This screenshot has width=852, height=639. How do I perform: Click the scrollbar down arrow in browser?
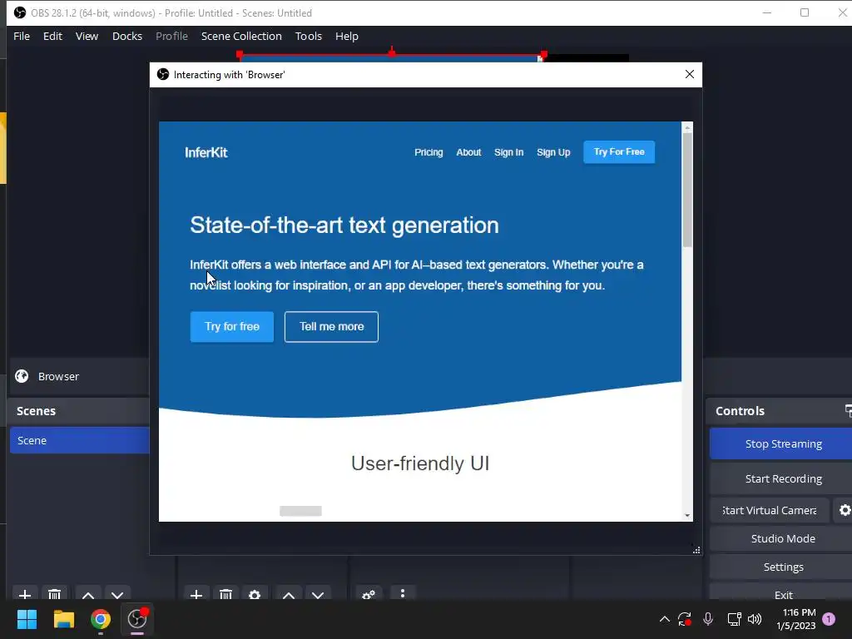pos(687,515)
